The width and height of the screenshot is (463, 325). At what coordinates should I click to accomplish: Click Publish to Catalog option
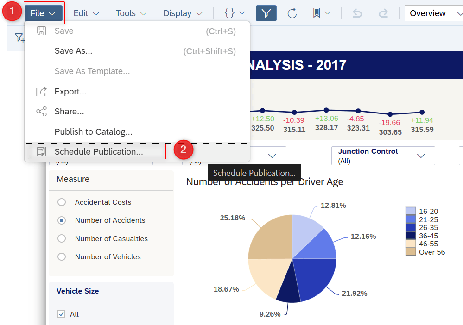click(93, 132)
